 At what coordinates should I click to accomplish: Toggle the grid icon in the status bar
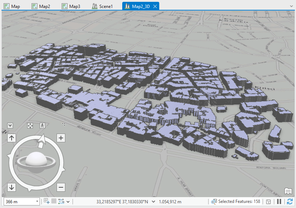click(54, 201)
